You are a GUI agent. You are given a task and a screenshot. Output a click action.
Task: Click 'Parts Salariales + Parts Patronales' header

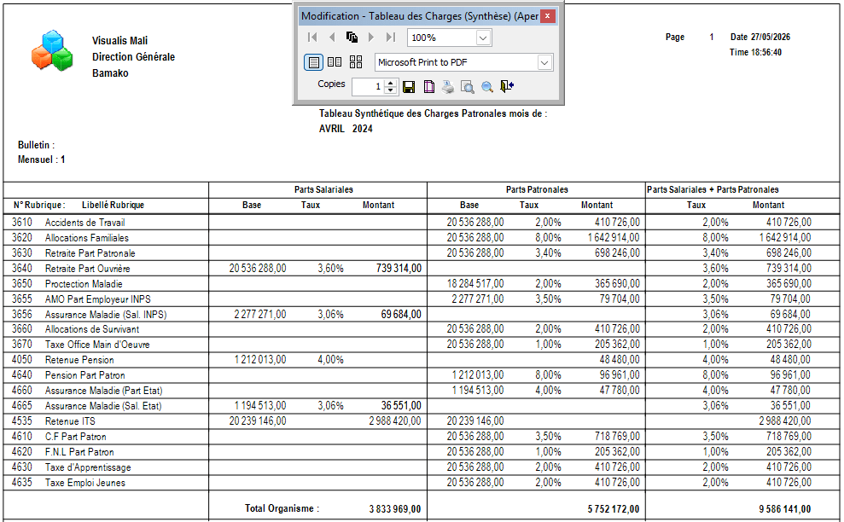[x=713, y=189]
